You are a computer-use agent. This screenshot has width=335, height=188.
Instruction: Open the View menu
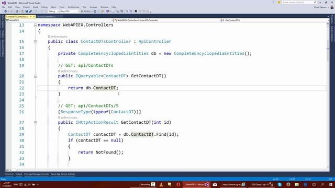click(x=17, y=7)
